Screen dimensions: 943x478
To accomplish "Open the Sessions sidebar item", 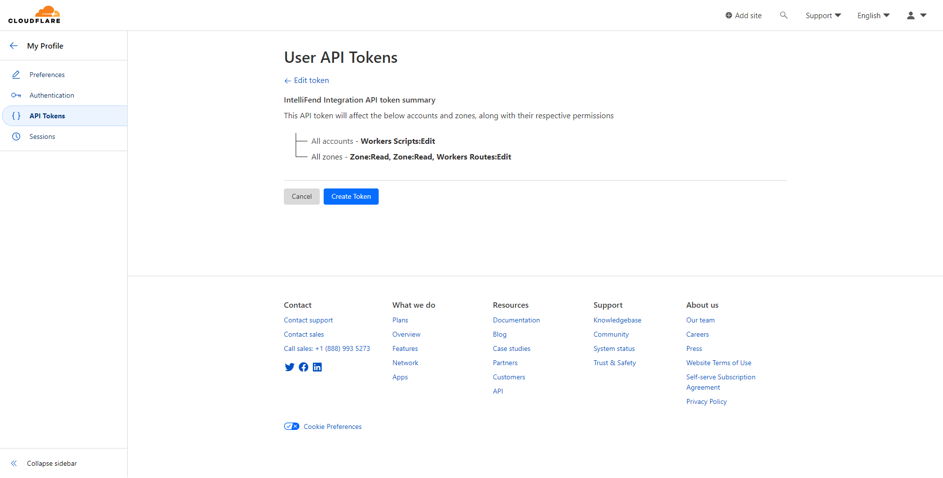I will (x=64, y=136).
